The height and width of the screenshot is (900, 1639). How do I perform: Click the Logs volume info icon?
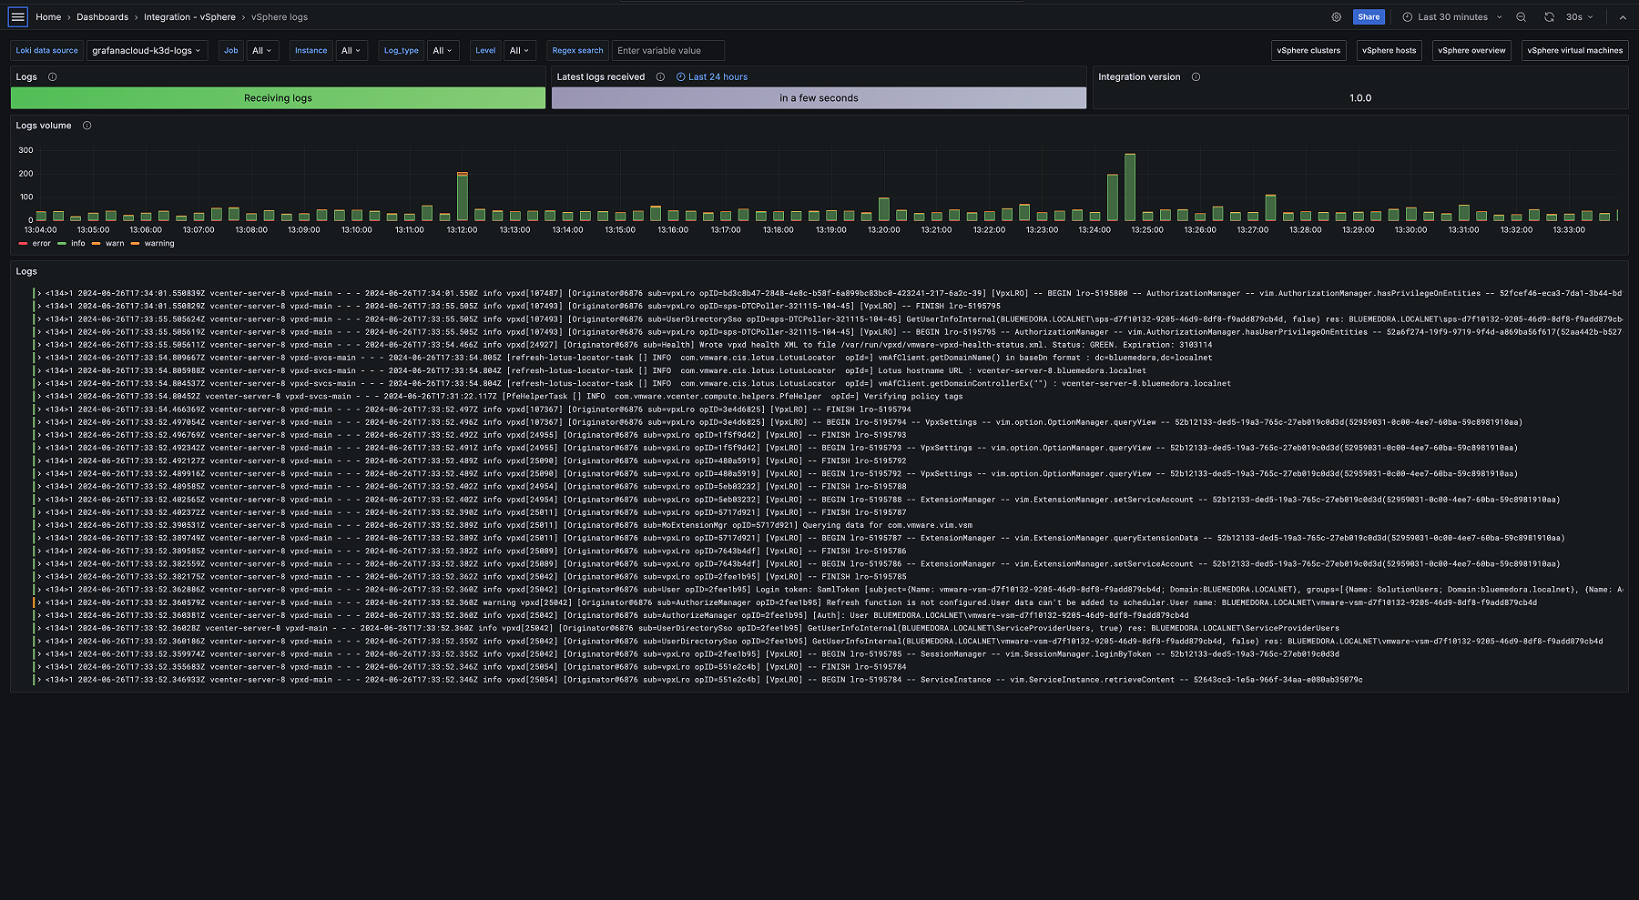87,126
